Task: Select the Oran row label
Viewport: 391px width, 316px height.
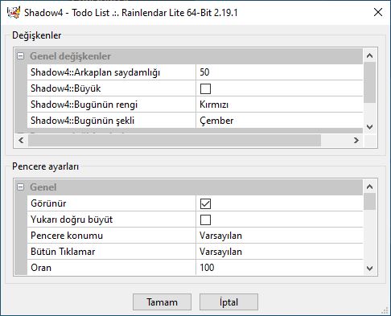Action: (41, 268)
